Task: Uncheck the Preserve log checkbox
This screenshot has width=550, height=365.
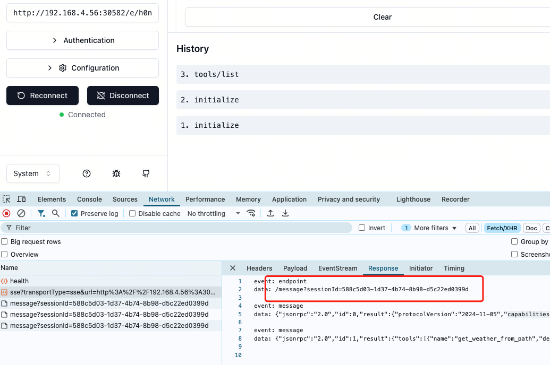Action: pyautogui.click(x=75, y=213)
